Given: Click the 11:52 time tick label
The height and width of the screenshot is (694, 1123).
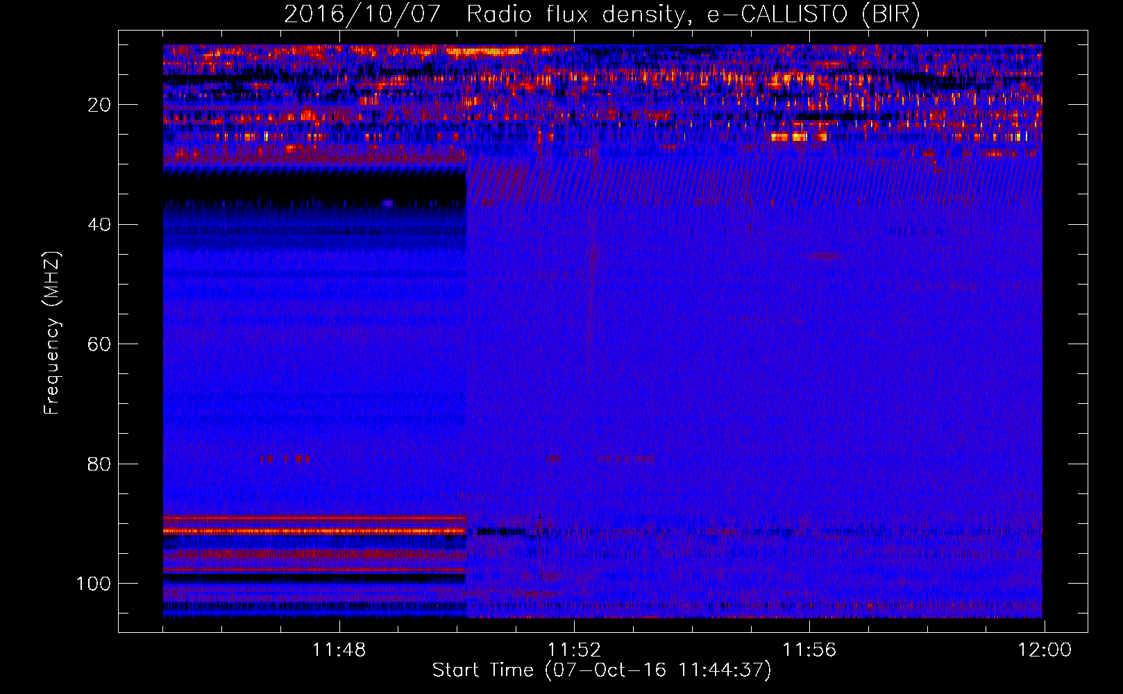Looking at the screenshot, I should pos(574,650).
